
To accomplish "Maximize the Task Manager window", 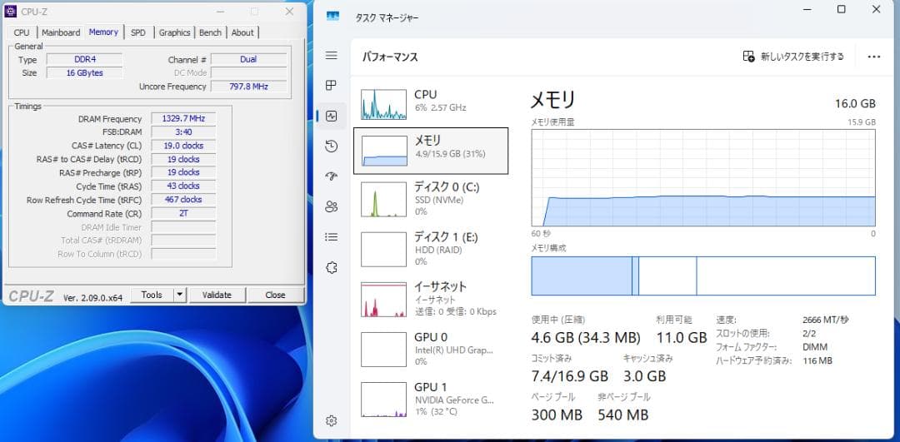I will [841, 9].
